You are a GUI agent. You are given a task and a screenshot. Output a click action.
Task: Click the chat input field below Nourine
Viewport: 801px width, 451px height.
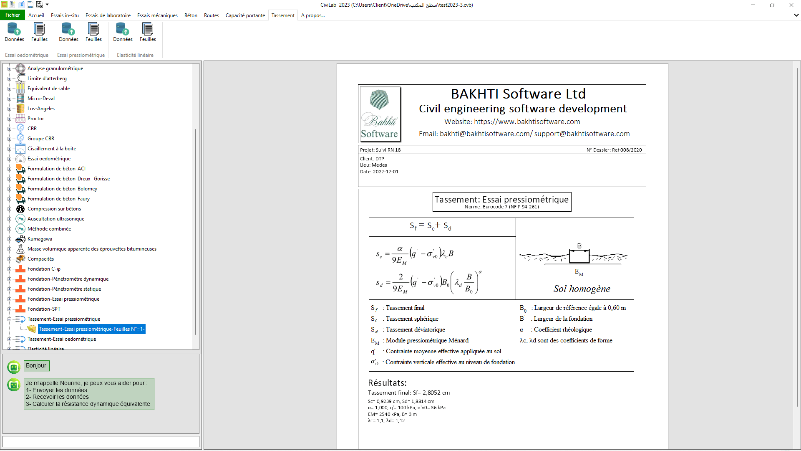101,441
